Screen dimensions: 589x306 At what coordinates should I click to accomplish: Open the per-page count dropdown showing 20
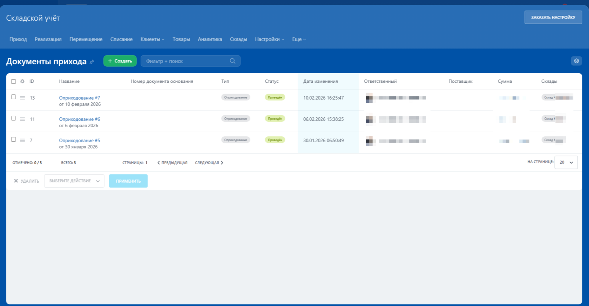566,162
